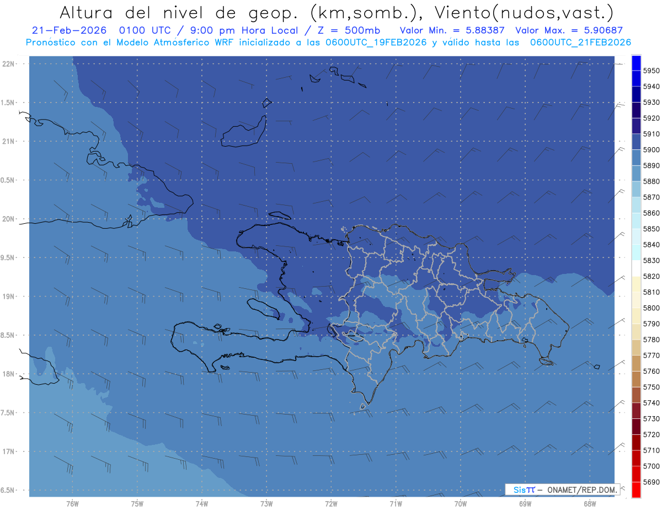Pick the legend swatch between 5810 and 5820

tap(636, 284)
